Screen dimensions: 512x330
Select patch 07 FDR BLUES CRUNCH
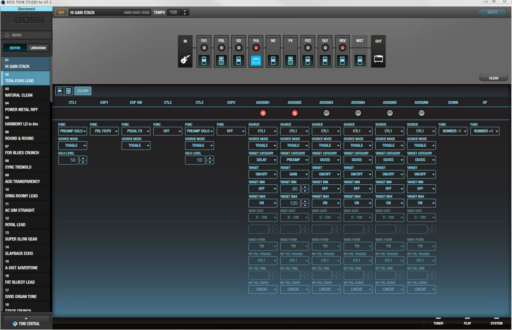(x=26, y=150)
